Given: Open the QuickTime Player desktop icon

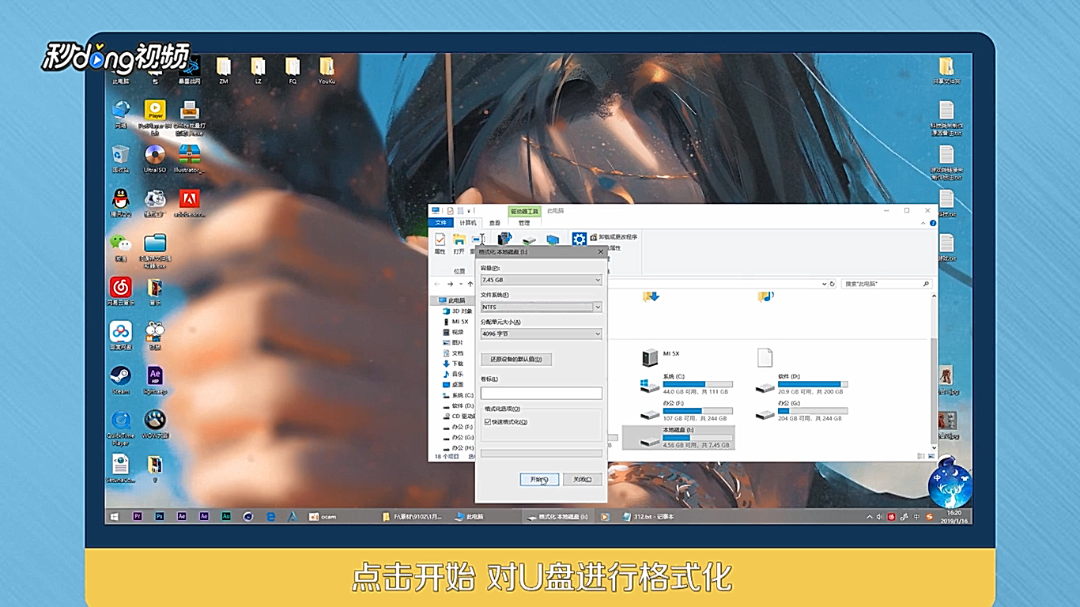Looking at the screenshot, I should [120, 428].
